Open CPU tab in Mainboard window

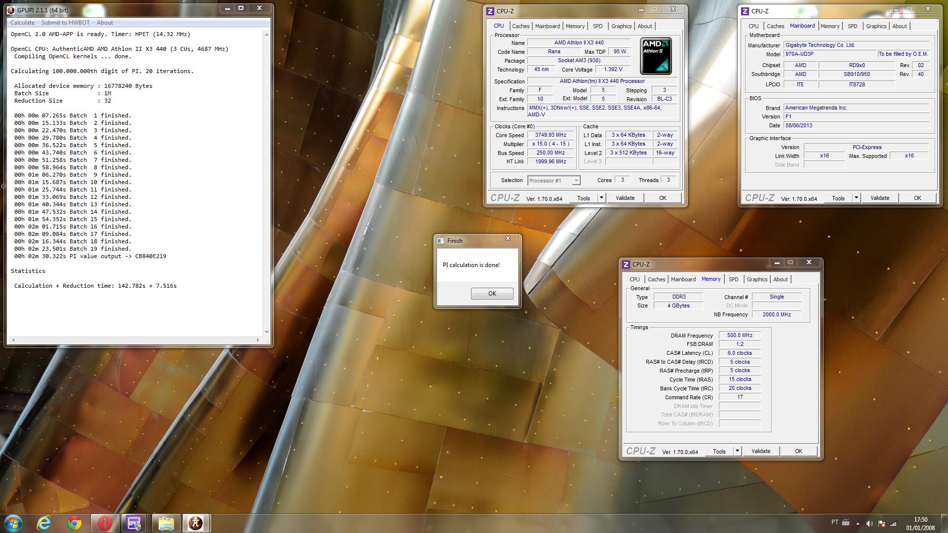click(x=753, y=26)
